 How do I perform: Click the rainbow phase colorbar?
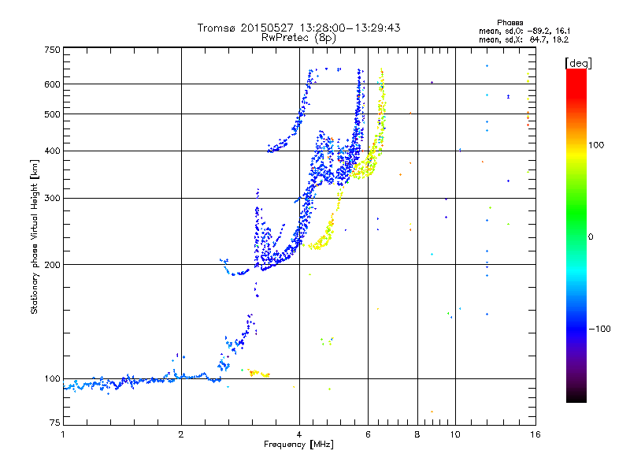[x=576, y=236]
